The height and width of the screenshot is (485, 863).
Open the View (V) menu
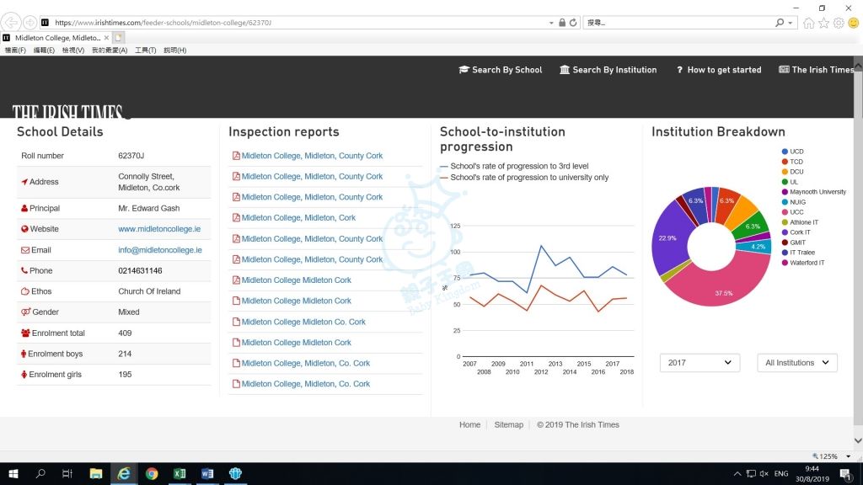[x=73, y=50]
